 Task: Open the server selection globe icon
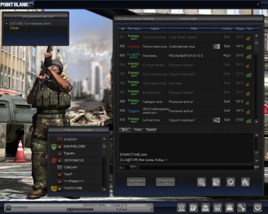point(201,182)
